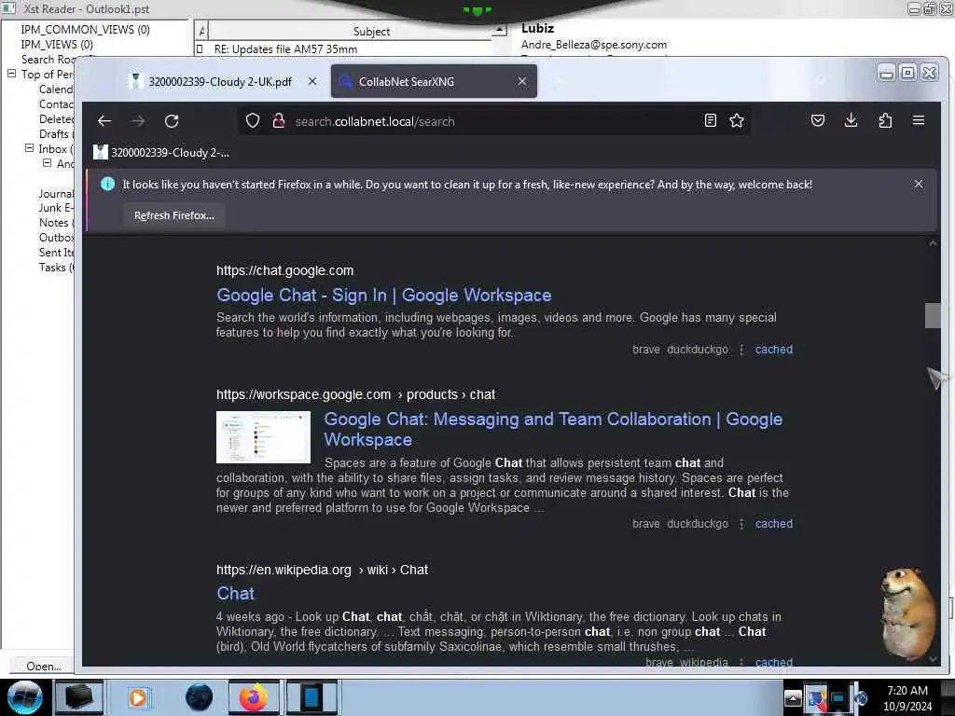The image size is (955, 716).
Task: Select the Contacts folder in Xst Reader
Action: tap(56, 104)
